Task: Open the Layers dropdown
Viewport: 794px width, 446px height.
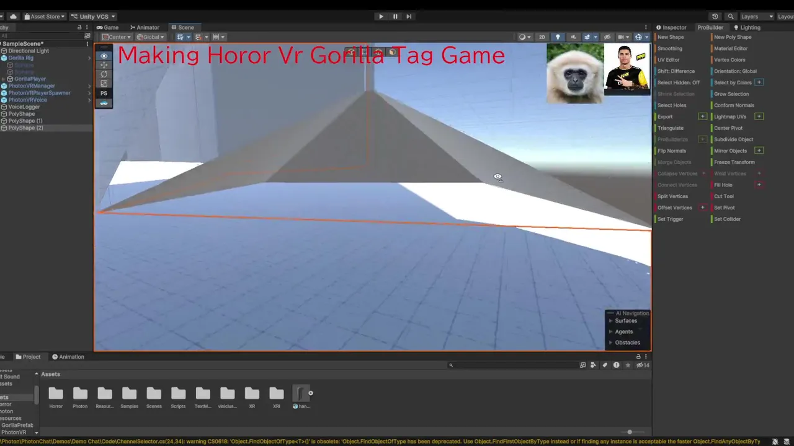Action: [x=757, y=17]
